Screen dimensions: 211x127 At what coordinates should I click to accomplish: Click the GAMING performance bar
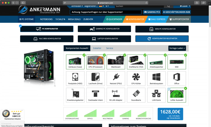pyautogui.click(x=126, y=114)
